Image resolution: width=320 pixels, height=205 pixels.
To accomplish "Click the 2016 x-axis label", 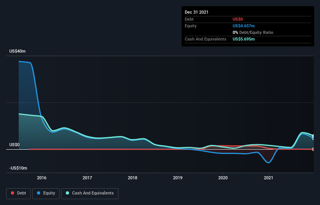I will point(42,178).
